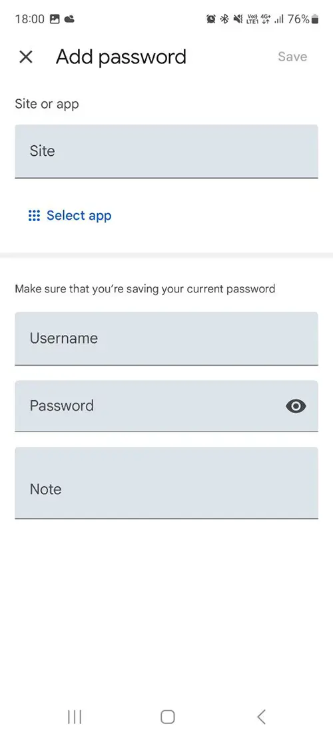This screenshot has width=333, height=740.
Task: Focus the Password field
Action: click(x=166, y=406)
